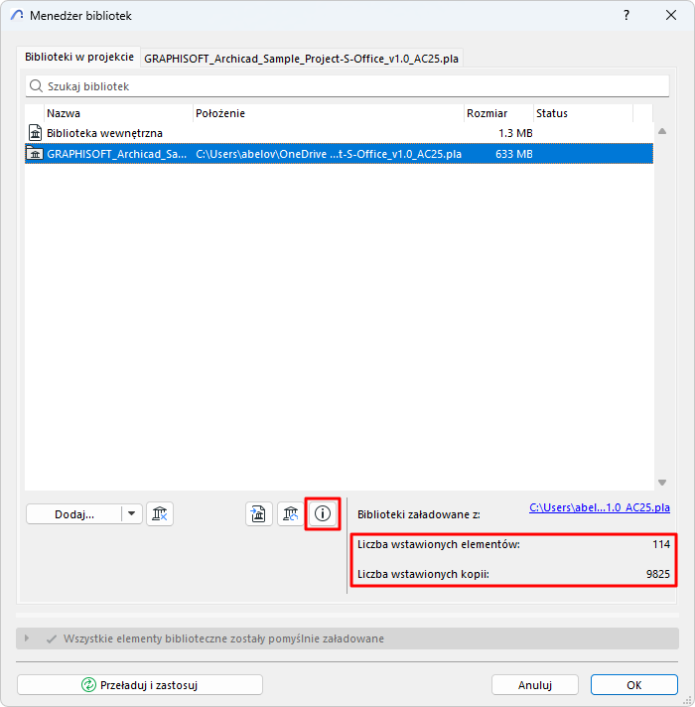Select the Biblioteka wewnętrzna row
Screen dimensions: 695x707
point(339,133)
